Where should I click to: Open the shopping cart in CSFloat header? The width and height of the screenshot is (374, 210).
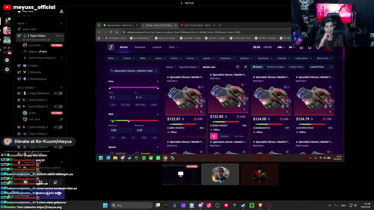(x=301, y=47)
